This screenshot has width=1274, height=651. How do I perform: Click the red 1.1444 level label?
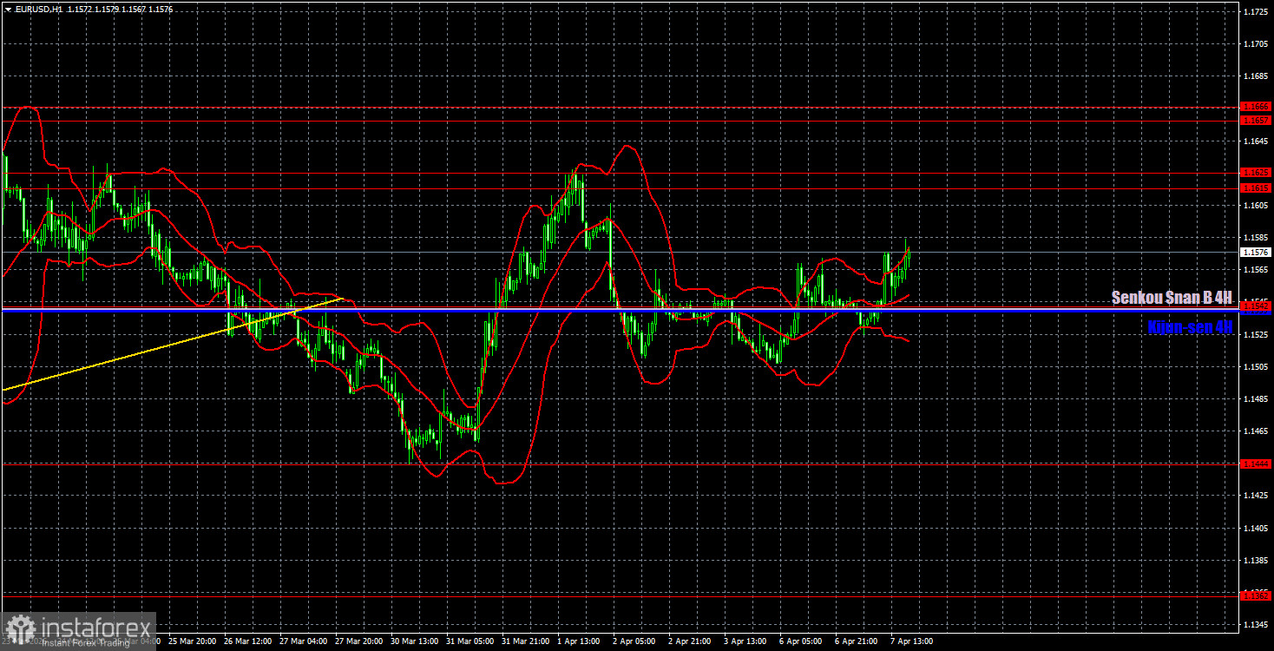(1256, 464)
